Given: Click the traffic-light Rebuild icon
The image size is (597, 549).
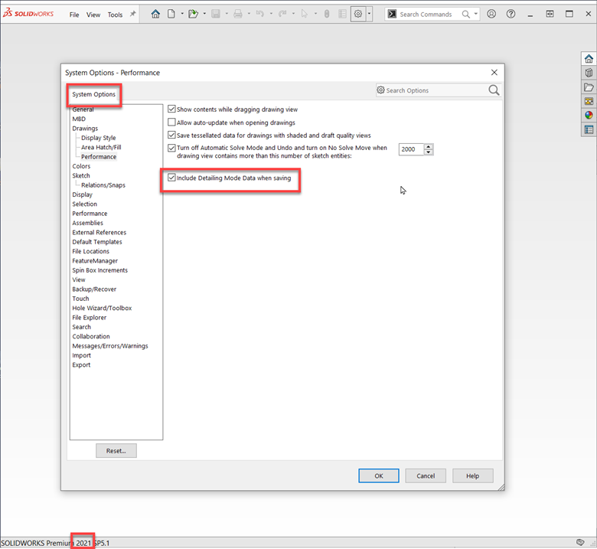Looking at the screenshot, I should 327,14.
